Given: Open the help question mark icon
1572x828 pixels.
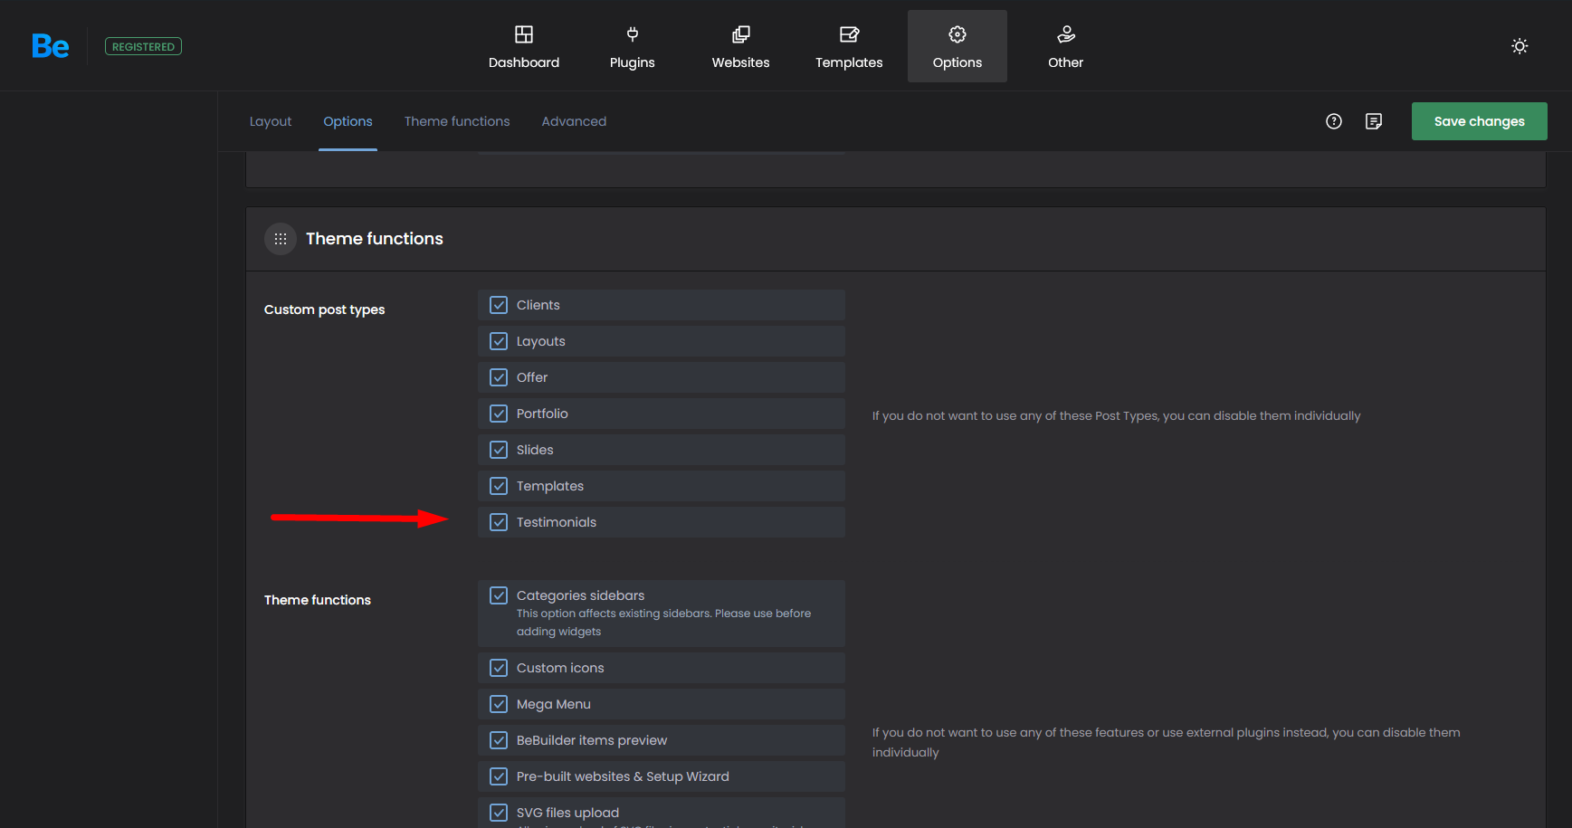Looking at the screenshot, I should [1334, 121].
